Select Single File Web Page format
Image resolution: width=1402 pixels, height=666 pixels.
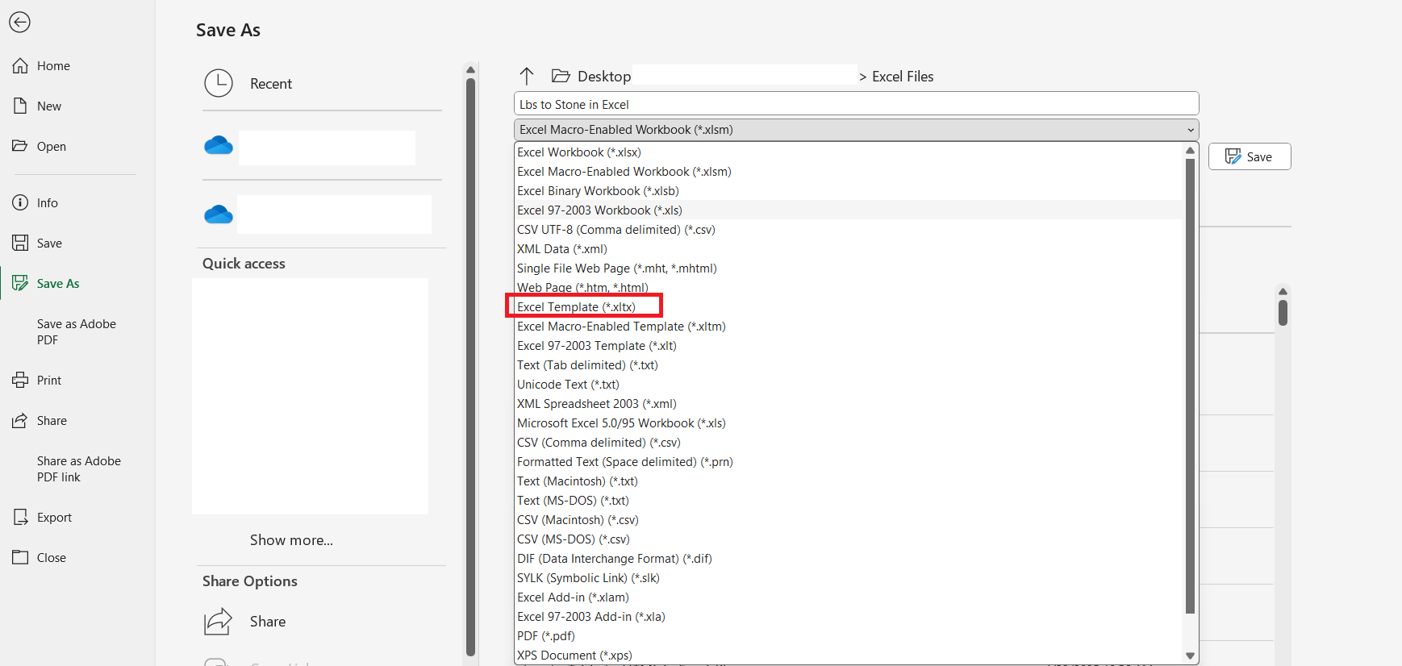849,268
